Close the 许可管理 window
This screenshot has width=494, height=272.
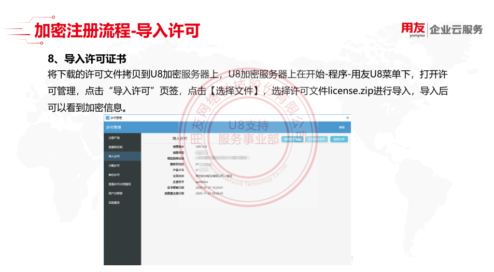347,118
